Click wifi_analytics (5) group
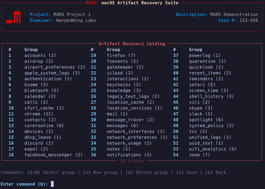The image size is (265, 189). pyautogui.click(x=213, y=149)
